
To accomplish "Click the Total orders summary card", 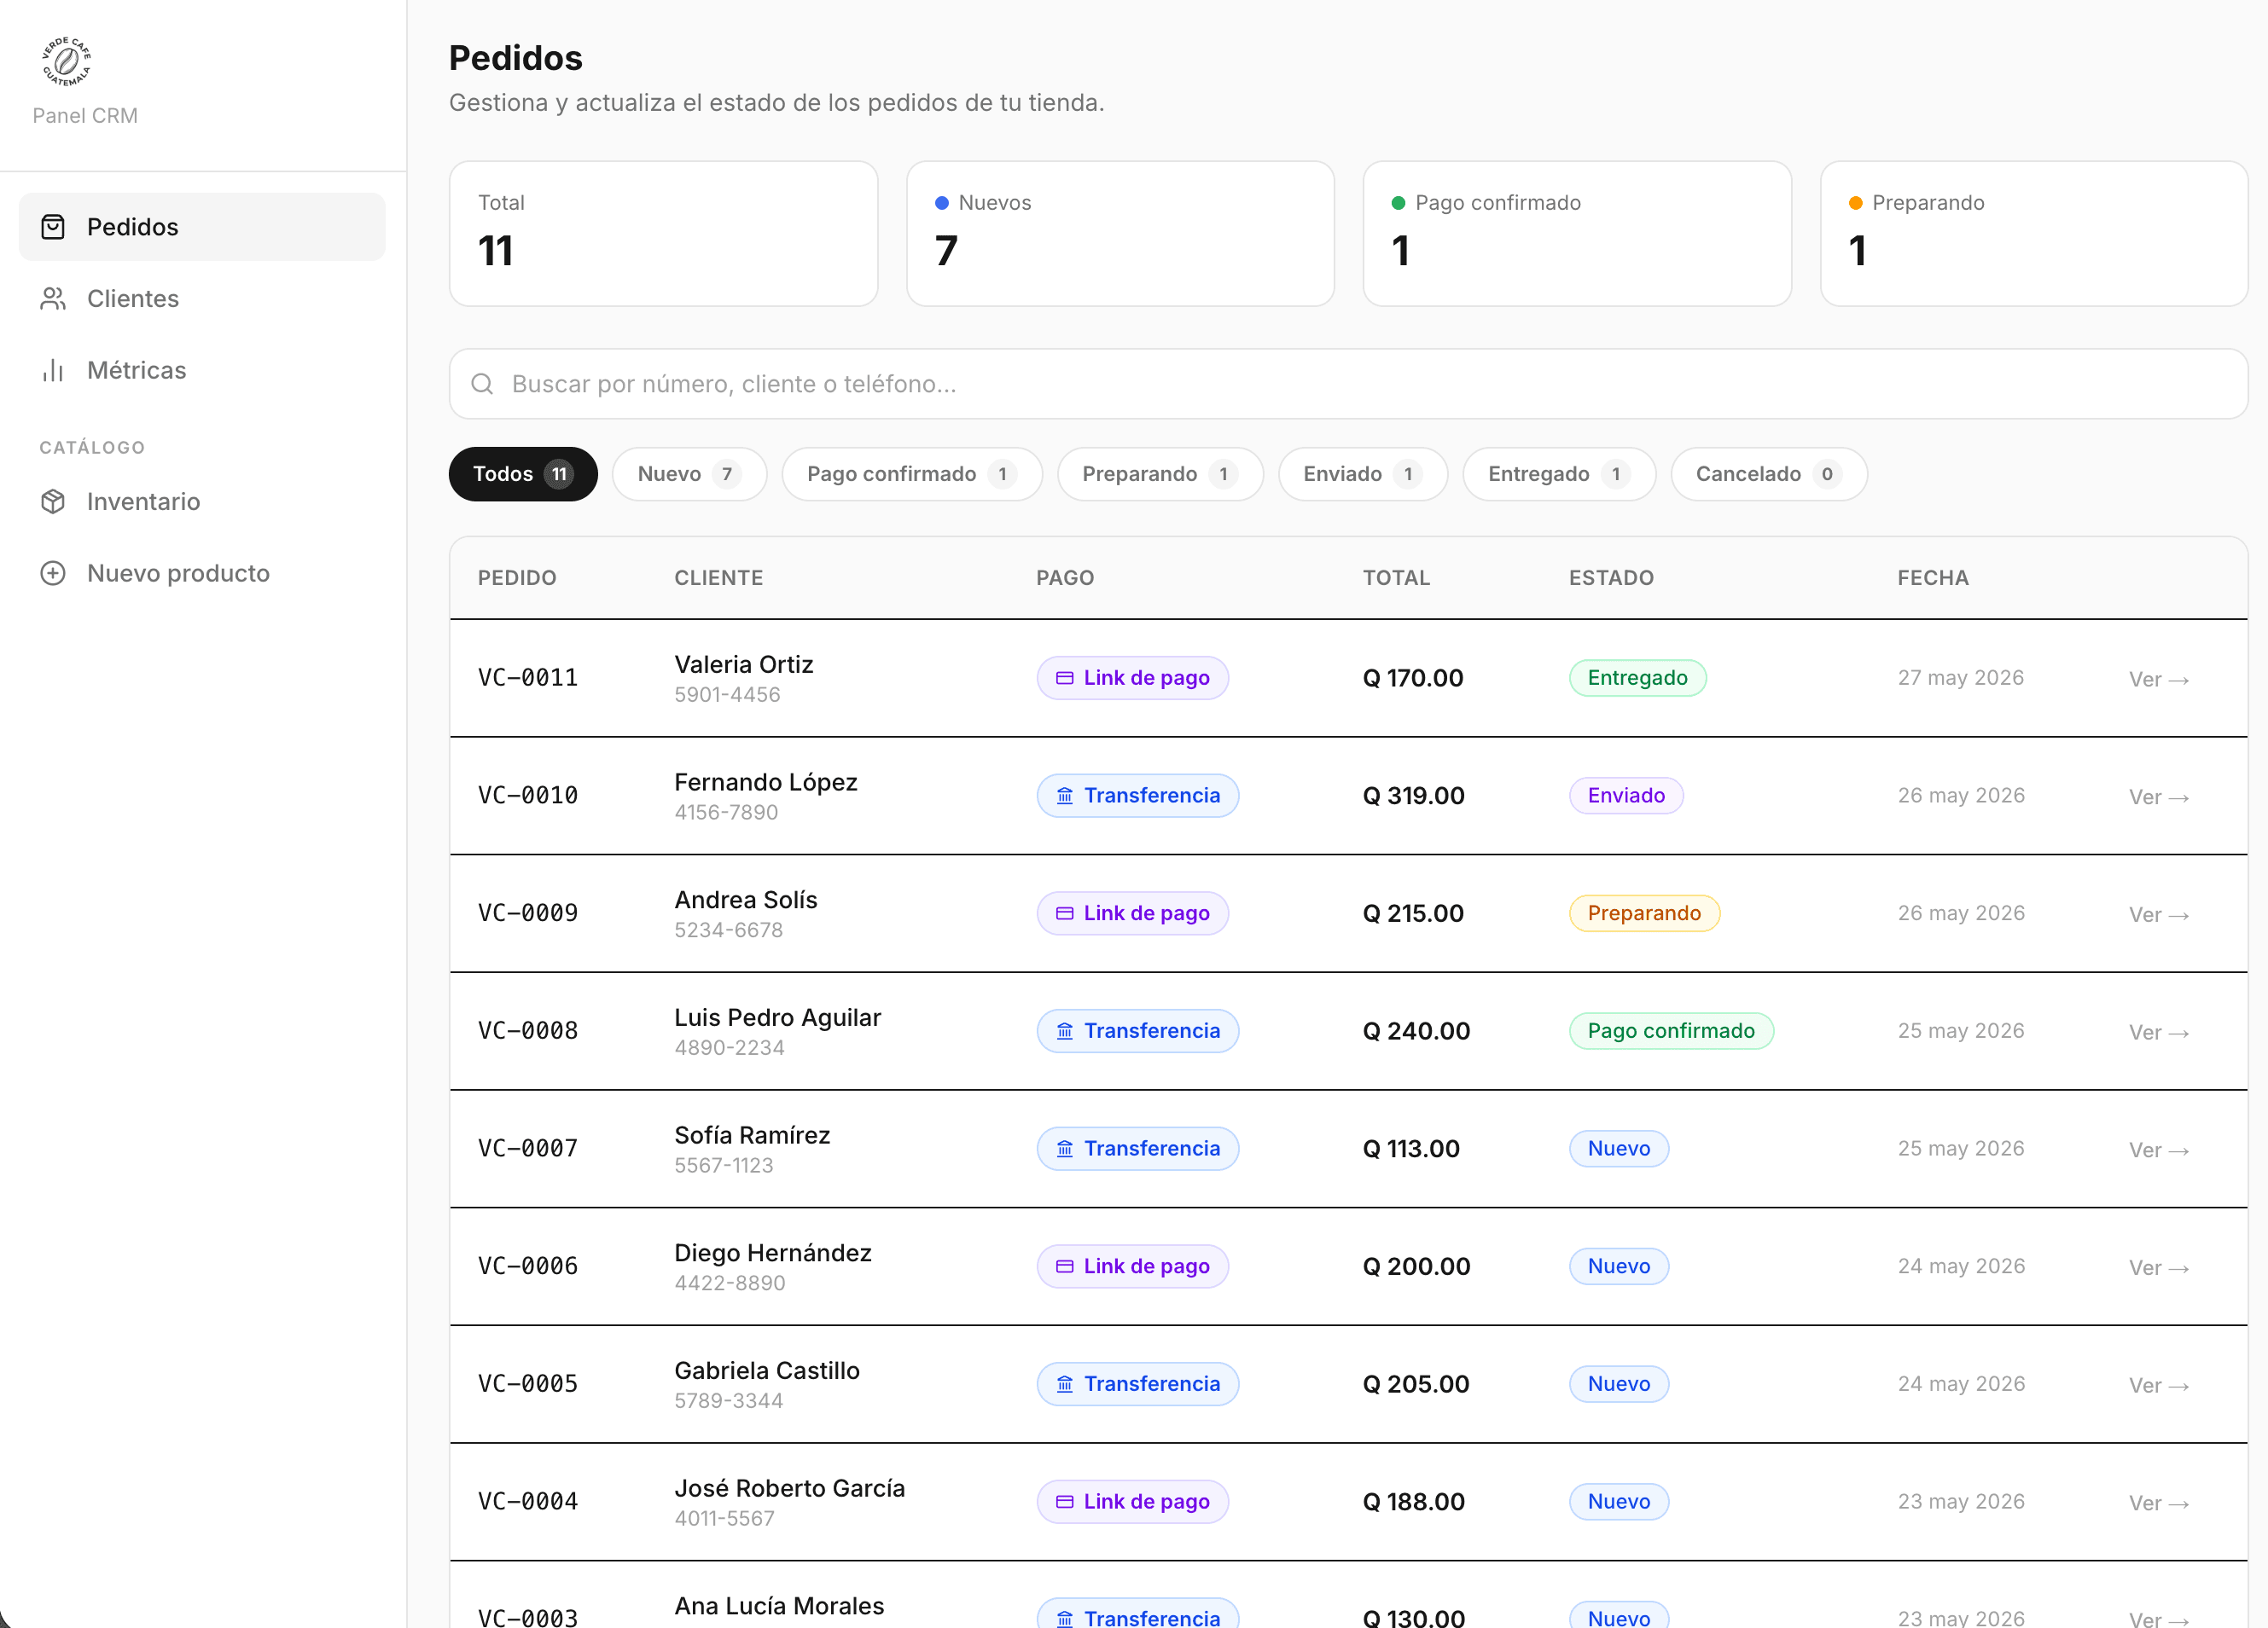I will coord(663,234).
